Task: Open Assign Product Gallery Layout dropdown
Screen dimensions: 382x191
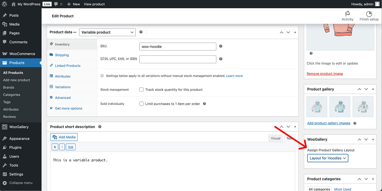Action: coord(327,158)
